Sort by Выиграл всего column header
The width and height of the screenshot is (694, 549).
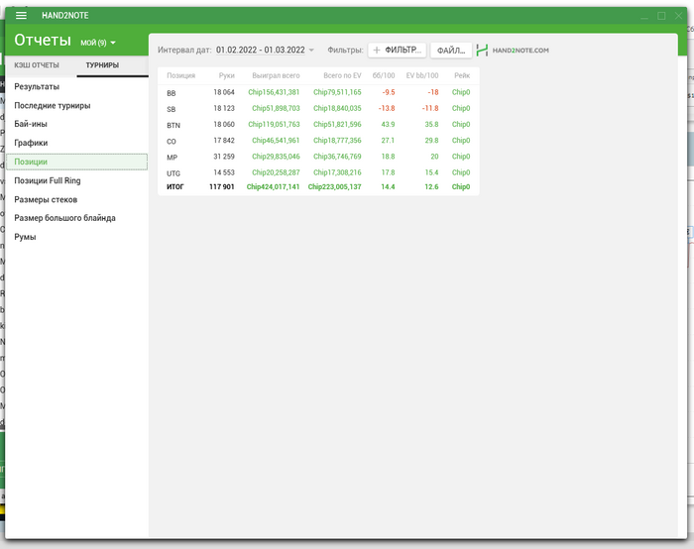(276, 75)
